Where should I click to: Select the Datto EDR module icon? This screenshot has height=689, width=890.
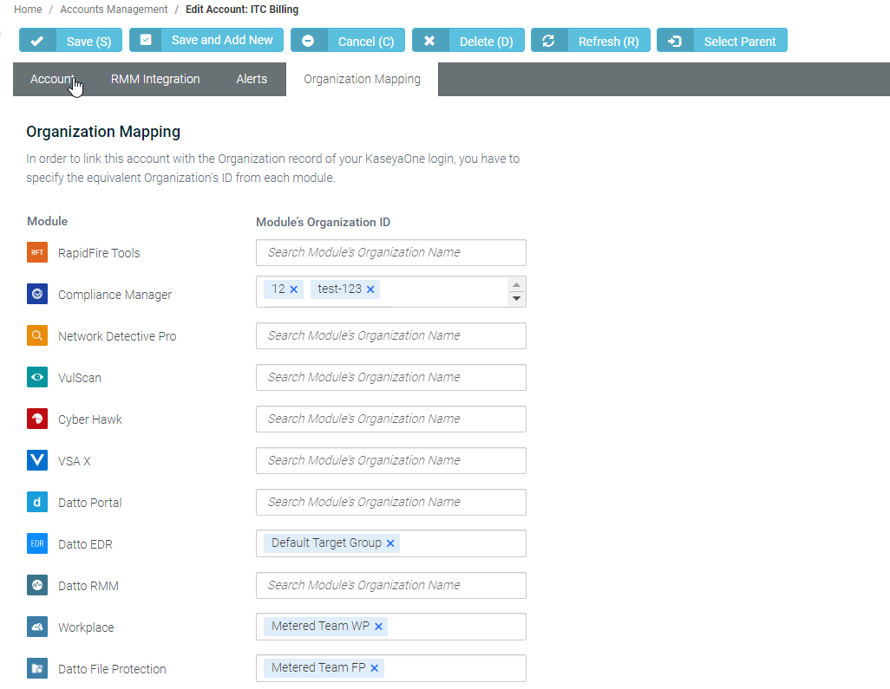point(36,543)
